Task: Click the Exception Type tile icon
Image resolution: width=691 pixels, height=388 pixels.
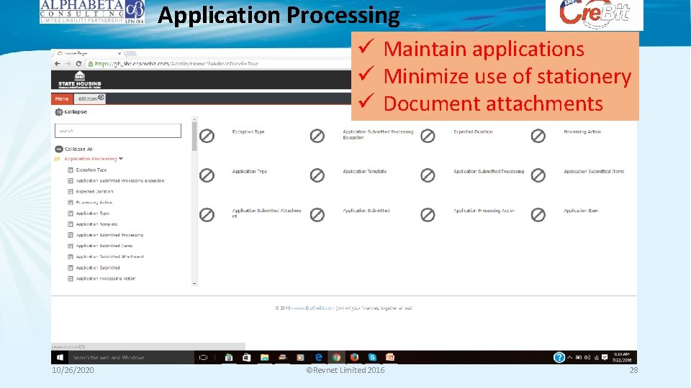Action: click(x=207, y=136)
